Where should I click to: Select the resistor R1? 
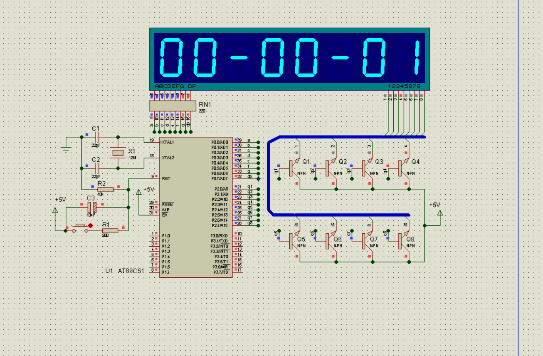click(x=110, y=230)
